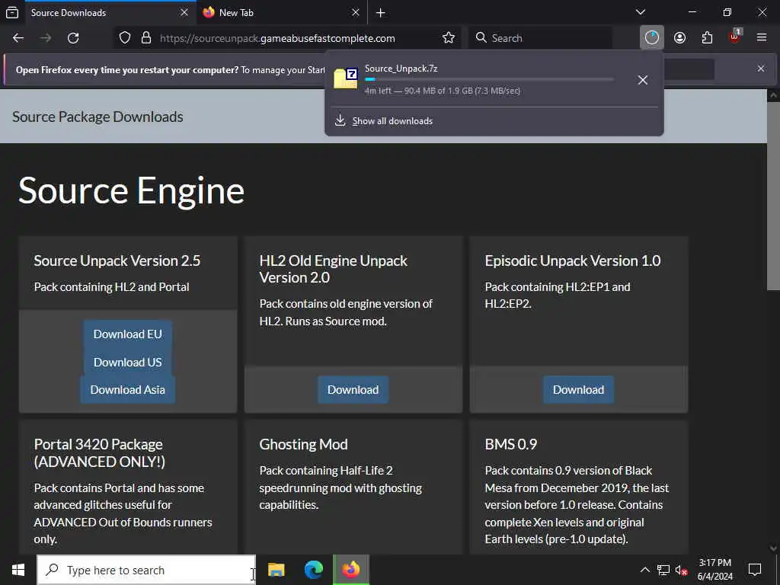Click the Source_Unpack.7z download progress bar

(489, 79)
